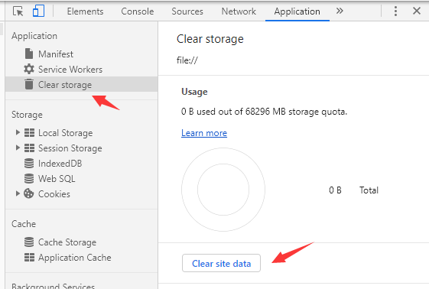Select the Application Cache grid icon
This screenshot has width=429, height=289.
29,258
